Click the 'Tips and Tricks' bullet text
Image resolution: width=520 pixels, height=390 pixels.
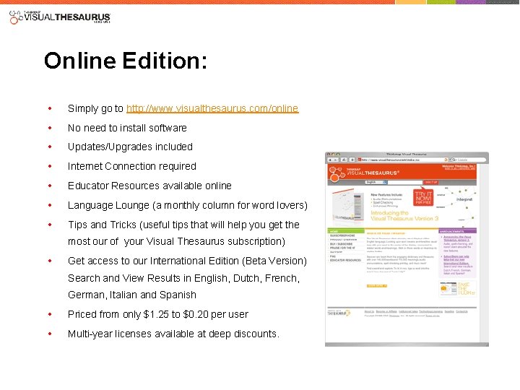(183, 233)
